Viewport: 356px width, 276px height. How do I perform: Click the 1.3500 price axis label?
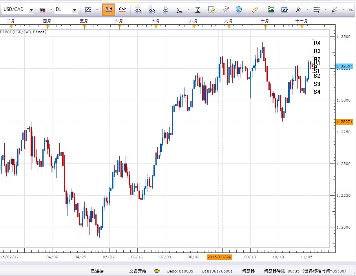[x=343, y=37]
